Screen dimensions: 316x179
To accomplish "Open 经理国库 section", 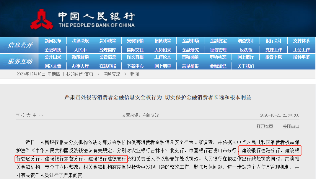I will (108, 50).
